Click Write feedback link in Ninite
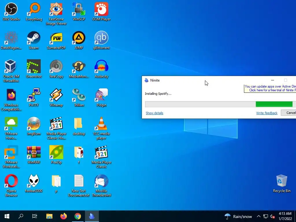This screenshot has height=222, width=296. [267, 113]
